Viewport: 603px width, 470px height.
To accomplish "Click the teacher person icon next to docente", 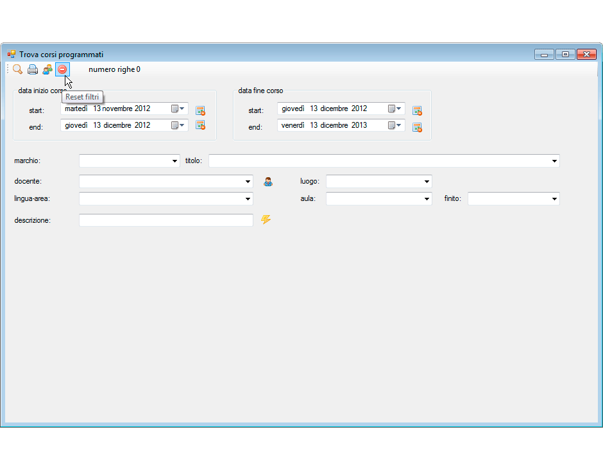I will click(268, 182).
